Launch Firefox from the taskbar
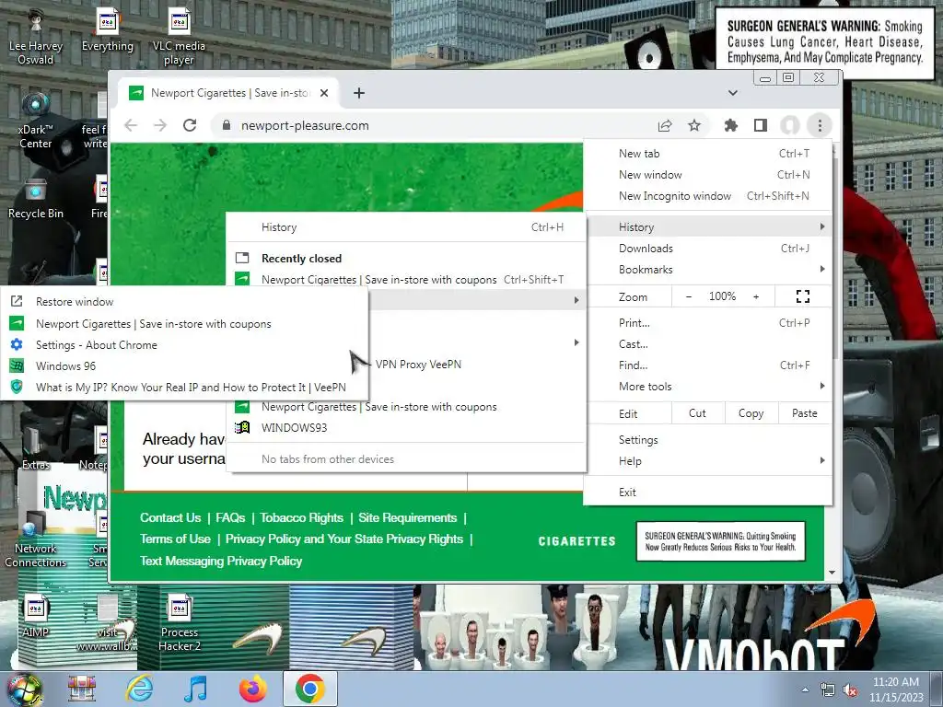 coord(253,689)
